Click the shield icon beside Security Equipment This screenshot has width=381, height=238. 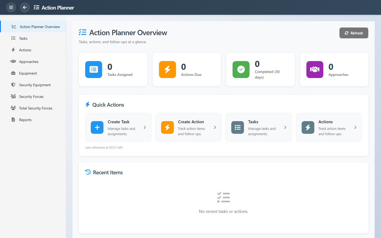pos(13,85)
